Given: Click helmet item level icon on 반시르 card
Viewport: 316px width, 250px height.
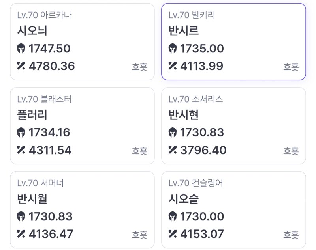Looking at the screenshot, I should [173, 49].
